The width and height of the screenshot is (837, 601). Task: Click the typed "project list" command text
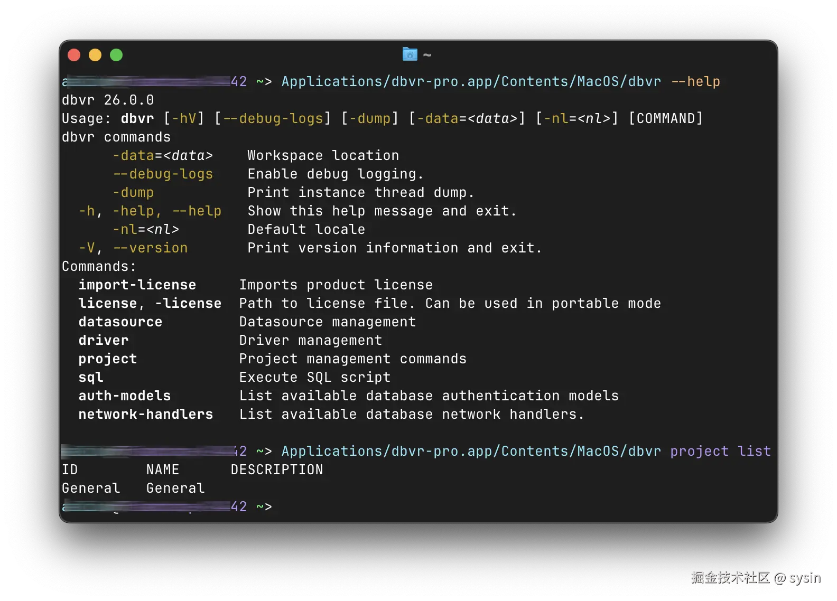(x=720, y=452)
